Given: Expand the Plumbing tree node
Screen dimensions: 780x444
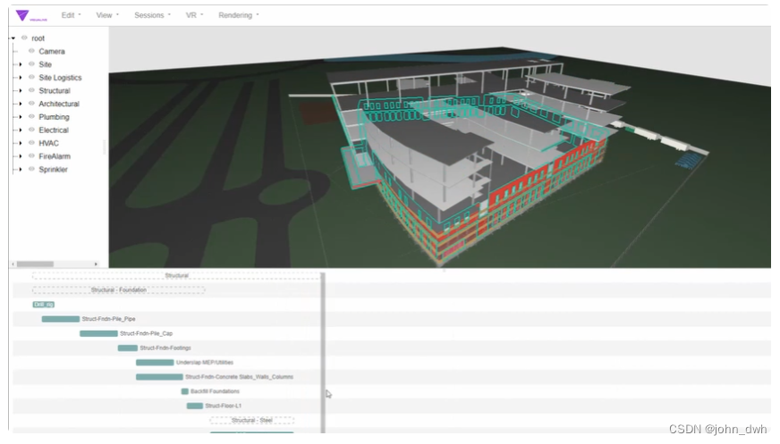Looking at the screenshot, I should (x=21, y=117).
